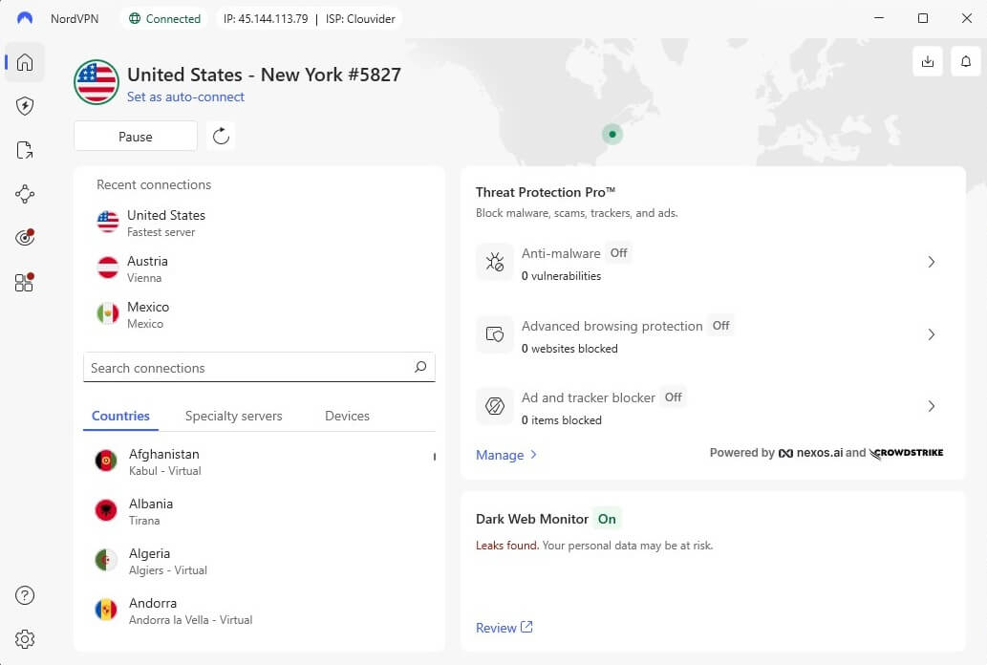Open notifications with the bell icon
The image size is (987, 665).
point(965,61)
